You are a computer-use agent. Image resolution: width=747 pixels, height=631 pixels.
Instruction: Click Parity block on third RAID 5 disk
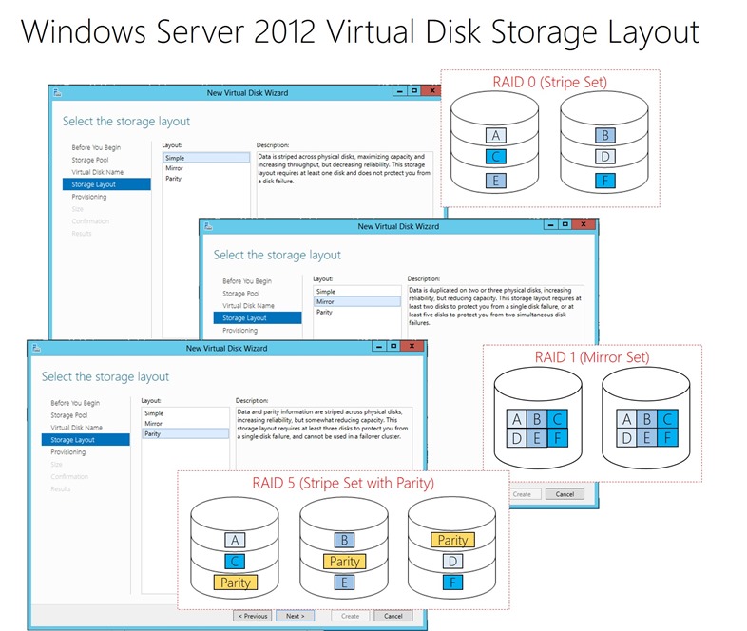click(452, 540)
